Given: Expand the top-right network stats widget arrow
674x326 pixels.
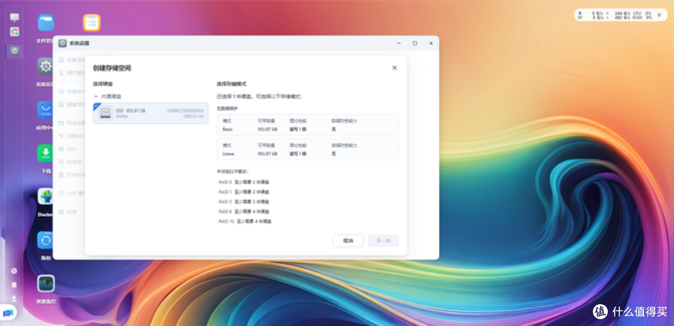Looking at the screenshot, I should pos(660,15).
